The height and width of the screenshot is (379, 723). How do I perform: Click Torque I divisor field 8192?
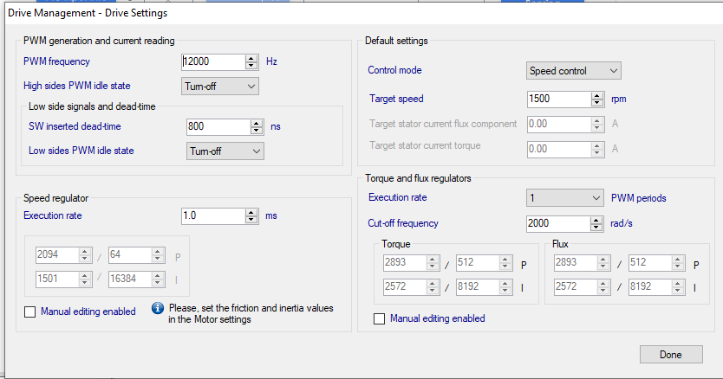coord(478,287)
